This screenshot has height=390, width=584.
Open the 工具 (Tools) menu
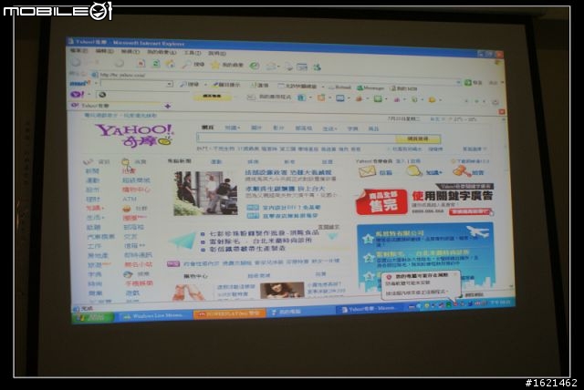pyautogui.click(x=193, y=53)
